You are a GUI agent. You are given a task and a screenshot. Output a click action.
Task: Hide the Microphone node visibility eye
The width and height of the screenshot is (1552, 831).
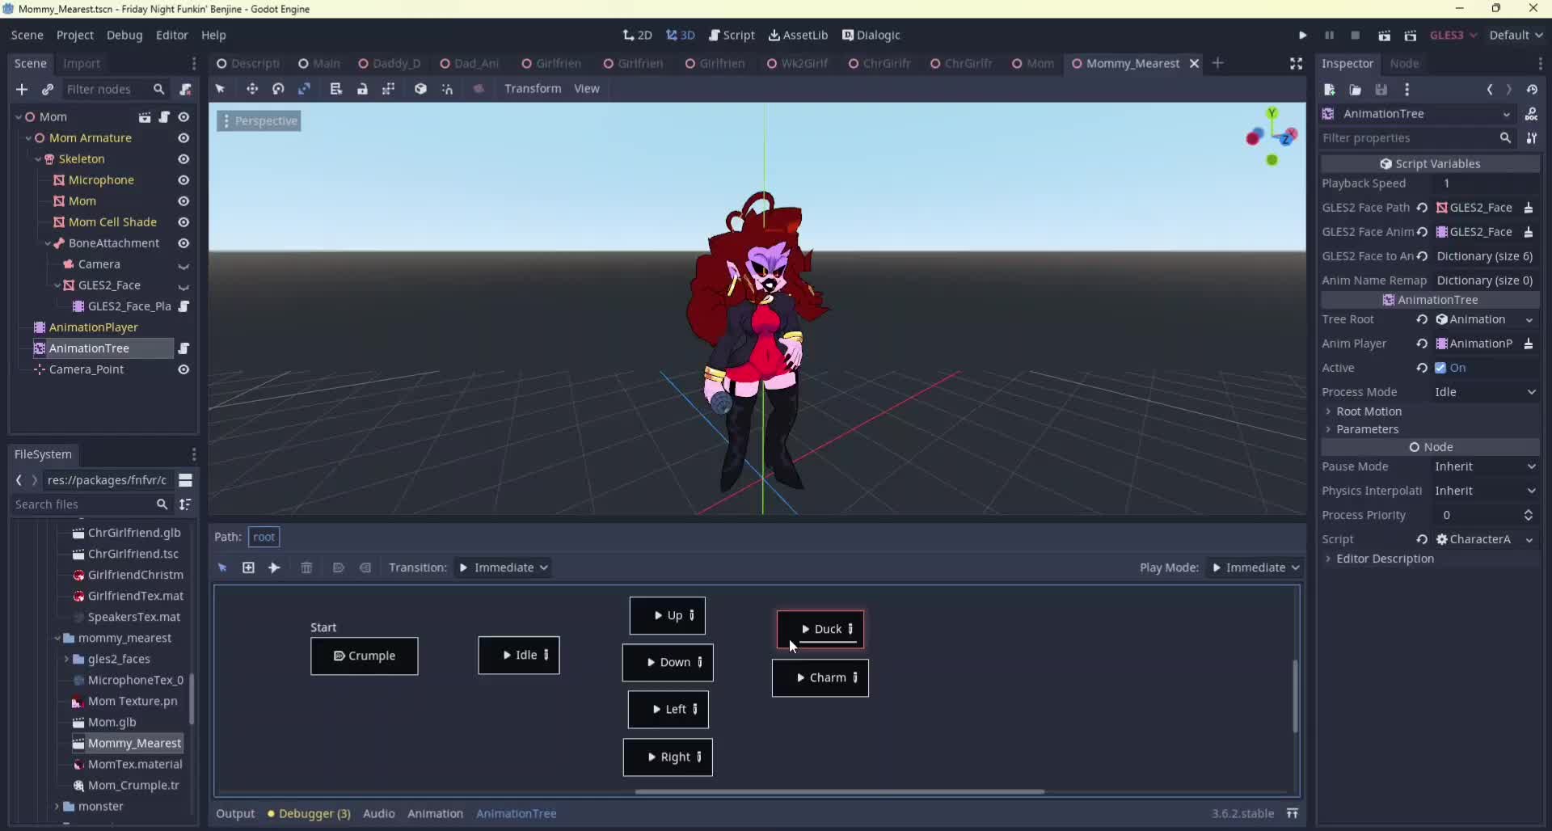coord(183,180)
